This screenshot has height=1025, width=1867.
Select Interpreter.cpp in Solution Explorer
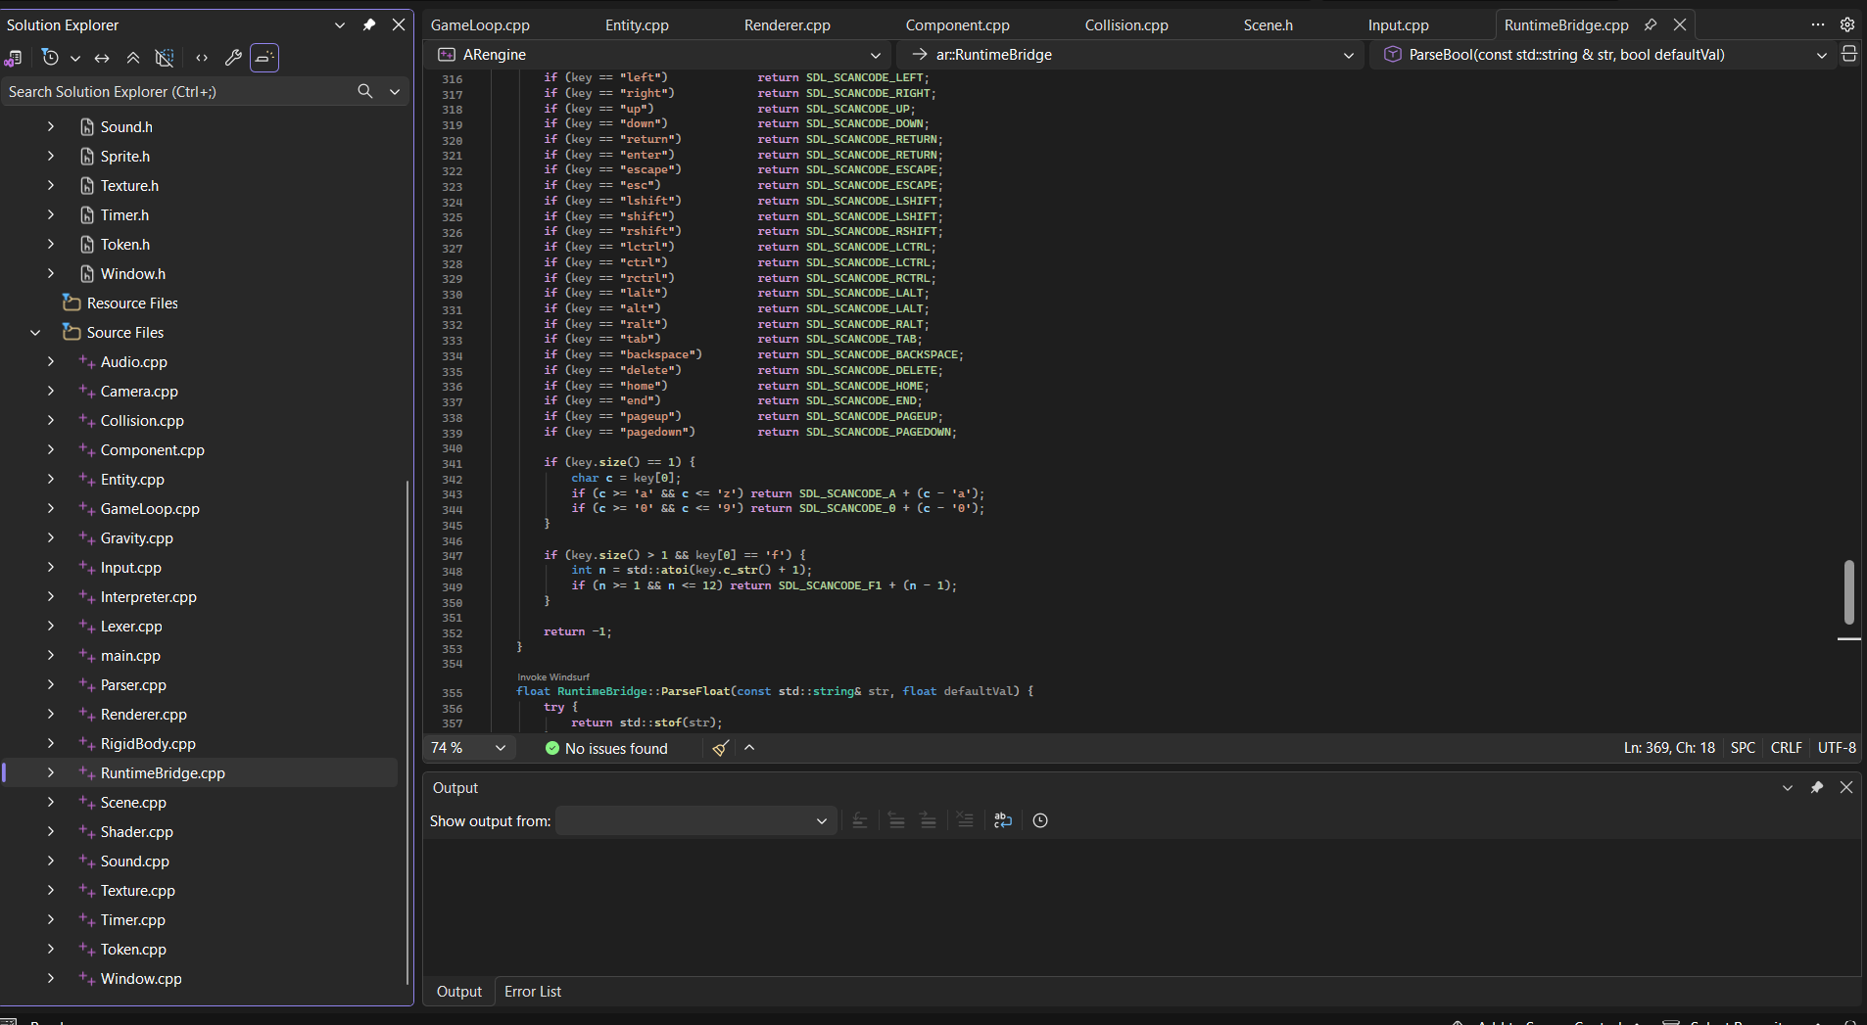pyautogui.click(x=149, y=596)
